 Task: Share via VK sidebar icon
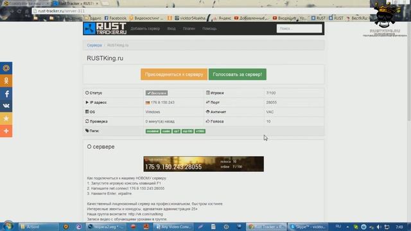click(6, 106)
